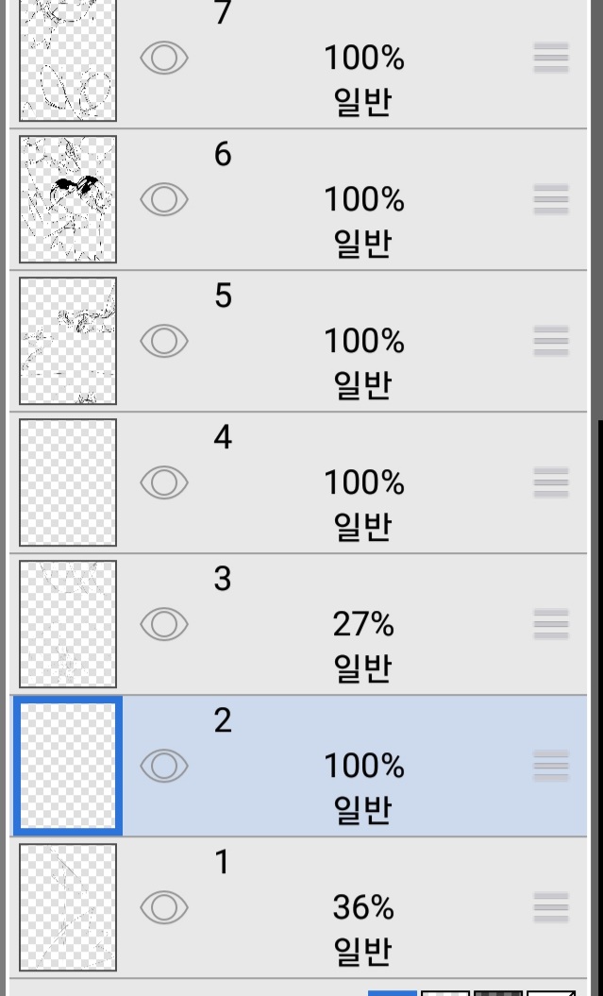This screenshot has height=996, width=603.
Task: Hide layer 5 with the eye icon
Action: tap(164, 341)
